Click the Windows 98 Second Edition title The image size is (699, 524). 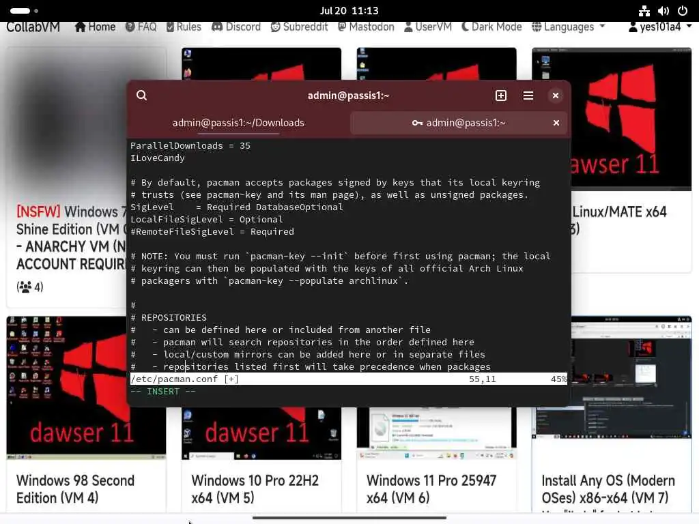pyautogui.click(x=75, y=489)
